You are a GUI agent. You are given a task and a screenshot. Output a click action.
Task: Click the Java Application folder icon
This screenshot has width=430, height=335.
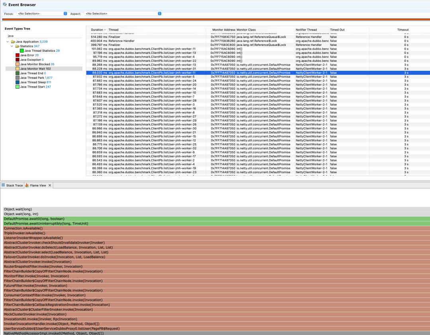13,42
